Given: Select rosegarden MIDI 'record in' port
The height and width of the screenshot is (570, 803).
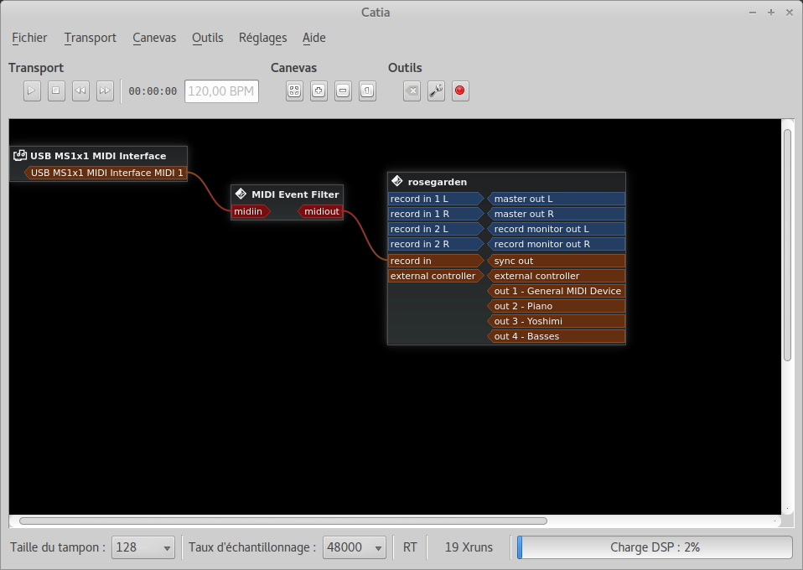Looking at the screenshot, I should [x=436, y=261].
